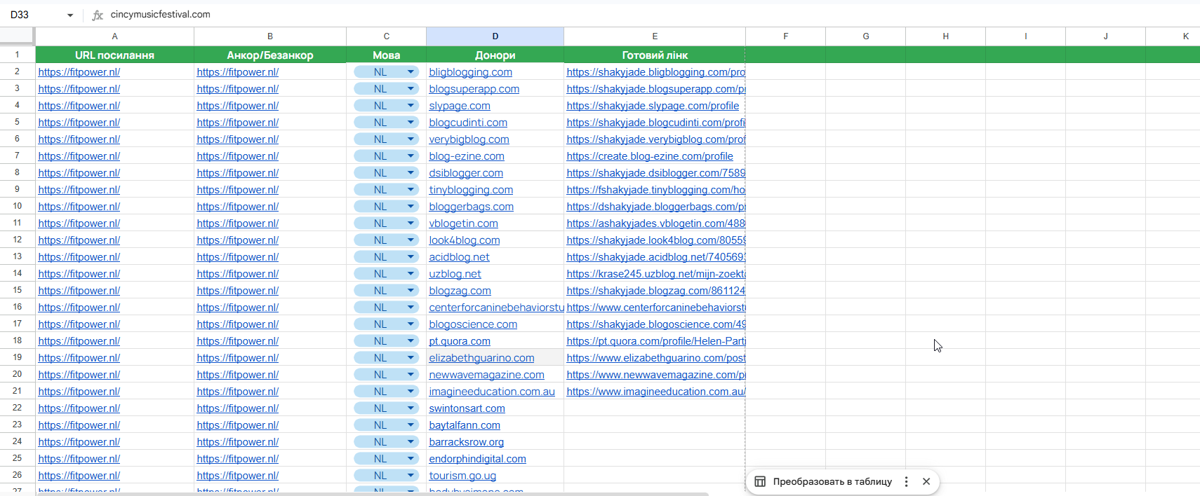Open the bligblogging.com link
The image size is (1200, 496).
pos(470,72)
